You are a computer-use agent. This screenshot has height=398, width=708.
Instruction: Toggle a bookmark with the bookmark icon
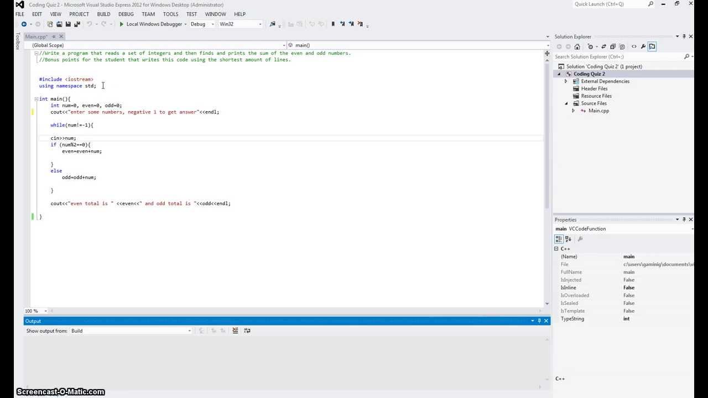333,24
